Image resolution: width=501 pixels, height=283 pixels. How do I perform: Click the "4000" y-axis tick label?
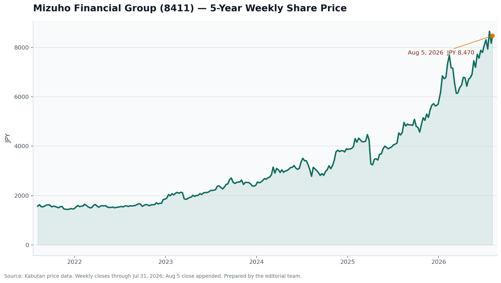pos(22,146)
